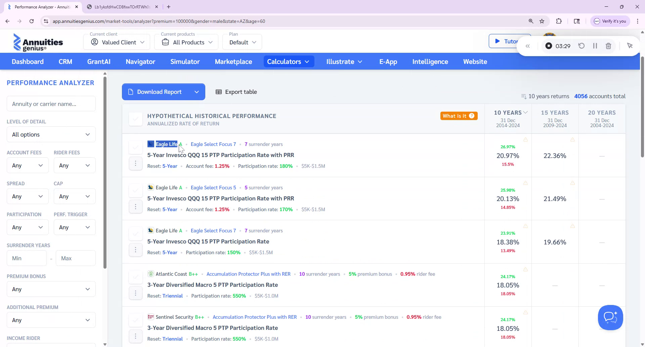The width and height of the screenshot is (645, 347).
Task: Open Export table with the grid icon
Action: tap(219, 91)
